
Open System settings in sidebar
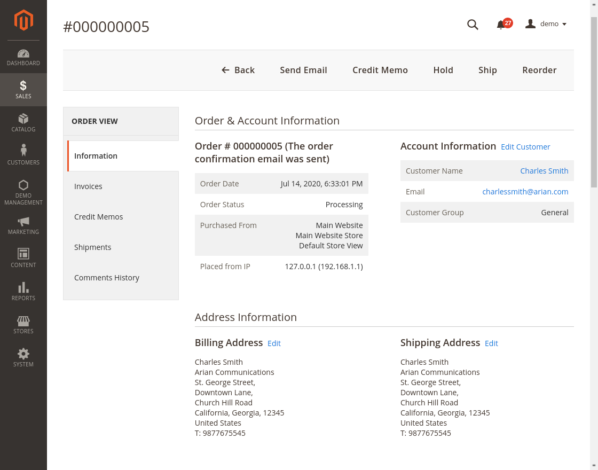(x=23, y=357)
